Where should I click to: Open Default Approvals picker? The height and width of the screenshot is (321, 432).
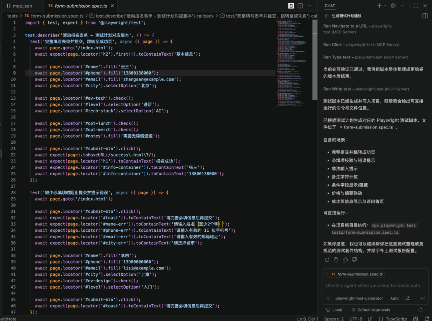click(370, 310)
